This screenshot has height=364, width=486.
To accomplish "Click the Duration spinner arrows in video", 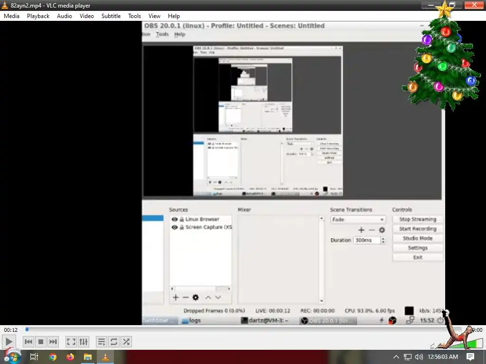I will (383, 240).
